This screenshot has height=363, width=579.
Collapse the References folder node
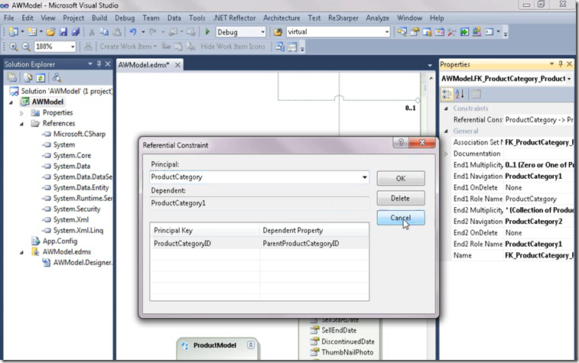pos(21,124)
